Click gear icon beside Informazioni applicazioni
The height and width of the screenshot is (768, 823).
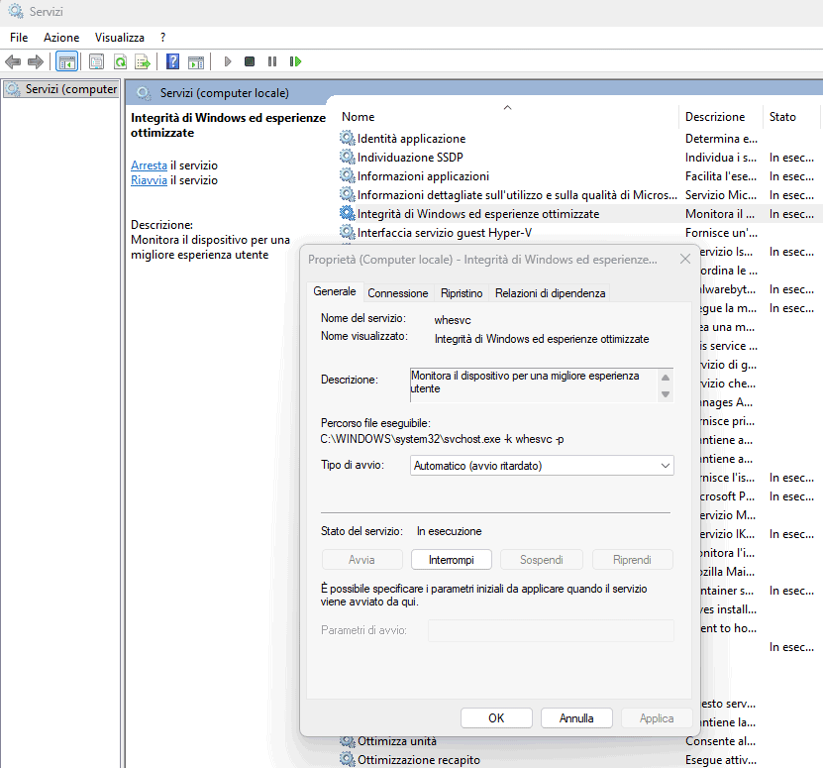[347, 176]
